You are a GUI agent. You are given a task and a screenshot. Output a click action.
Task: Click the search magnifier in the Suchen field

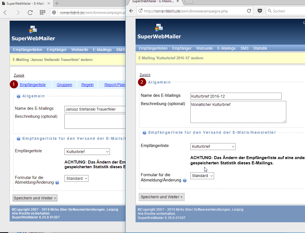(x=269, y=11)
